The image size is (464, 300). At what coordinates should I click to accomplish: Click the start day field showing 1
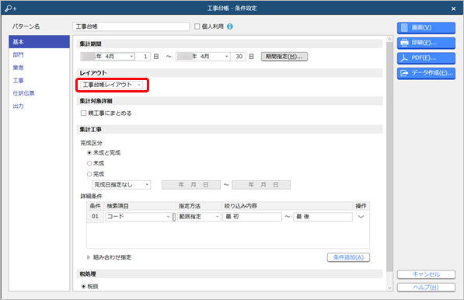tap(143, 57)
